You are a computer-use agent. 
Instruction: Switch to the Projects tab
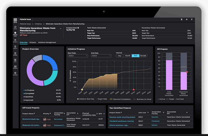click(33, 42)
